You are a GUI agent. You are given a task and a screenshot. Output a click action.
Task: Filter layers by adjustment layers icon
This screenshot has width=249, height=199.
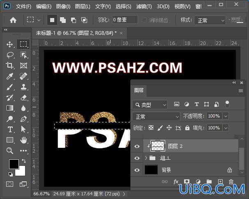187,104
